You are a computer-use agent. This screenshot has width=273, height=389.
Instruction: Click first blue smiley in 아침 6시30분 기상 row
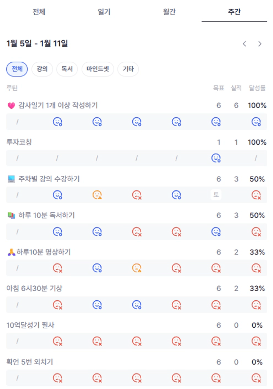point(97,305)
